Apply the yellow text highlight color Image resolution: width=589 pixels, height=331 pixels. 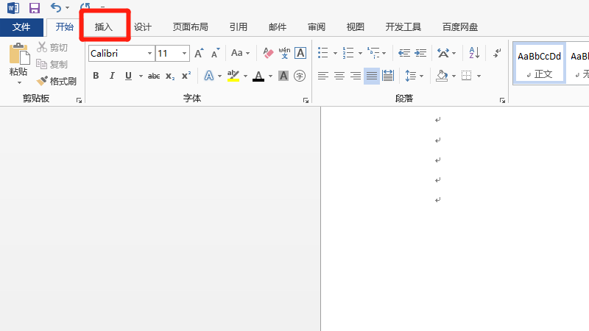[233, 76]
